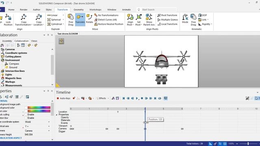Click Local Transform button
This screenshot has height=146, width=260.
(167, 24)
